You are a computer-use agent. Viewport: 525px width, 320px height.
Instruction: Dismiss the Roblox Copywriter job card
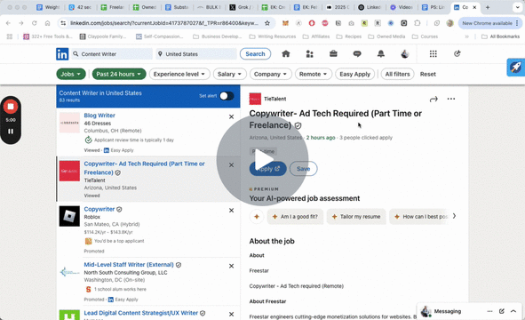pyautogui.click(x=231, y=211)
